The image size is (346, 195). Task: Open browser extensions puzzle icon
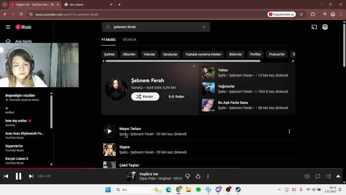coord(313,14)
